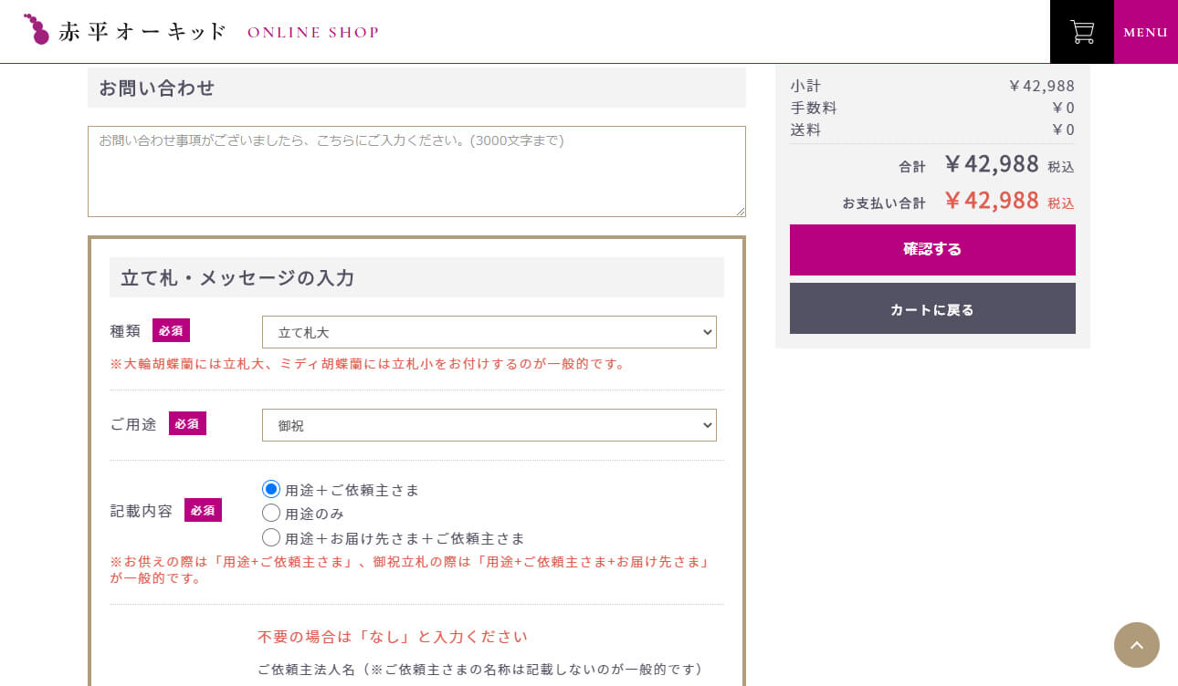Click the カートに戻る button

point(932,308)
